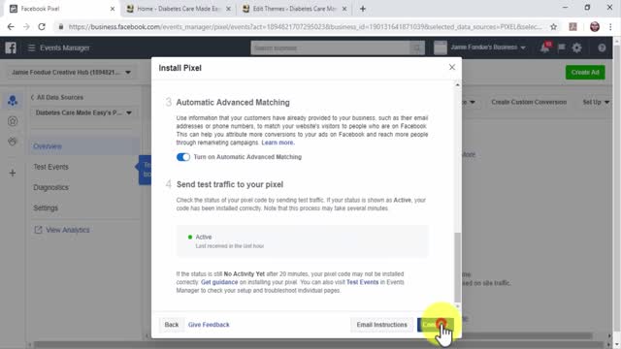Open View Analytics link

pyautogui.click(x=68, y=230)
